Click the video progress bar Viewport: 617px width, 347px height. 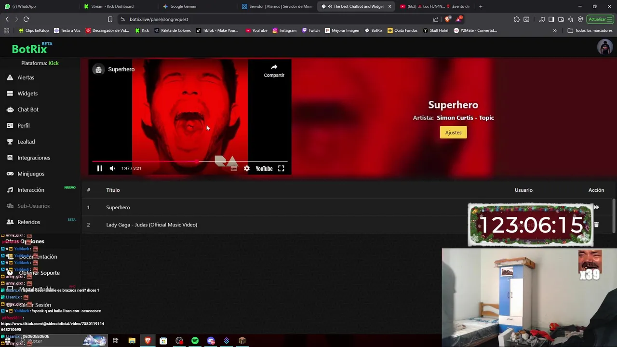pos(190,161)
